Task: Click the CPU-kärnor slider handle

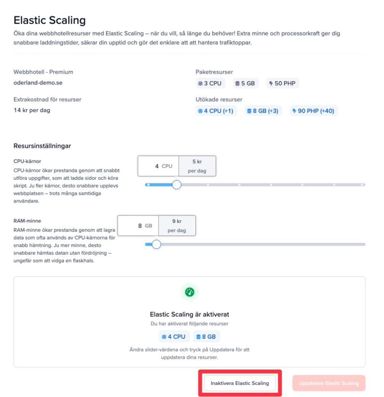Action: [x=177, y=185]
